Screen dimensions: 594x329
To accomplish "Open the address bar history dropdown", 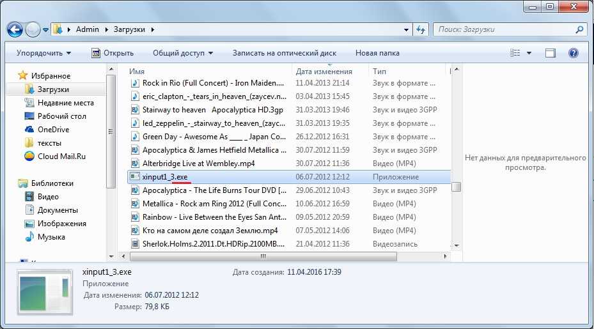I will coord(406,29).
